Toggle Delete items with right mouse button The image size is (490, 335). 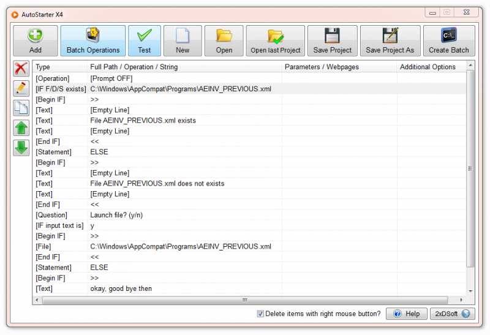(x=260, y=314)
